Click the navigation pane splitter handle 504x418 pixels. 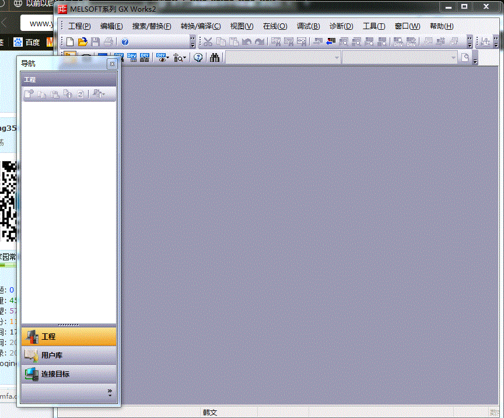tap(69, 325)
